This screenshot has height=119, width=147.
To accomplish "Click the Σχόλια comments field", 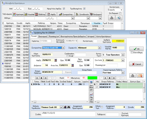I will pos(69,114).
